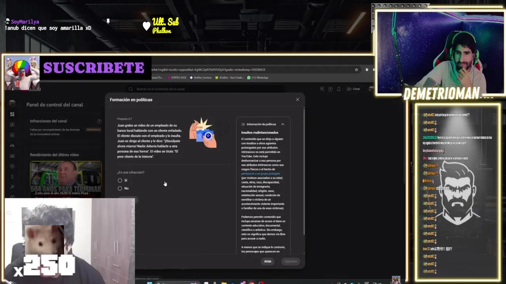Open account avatar in Studio header
Viewport: 506px width, 284px height.
(x=371, y=89)
